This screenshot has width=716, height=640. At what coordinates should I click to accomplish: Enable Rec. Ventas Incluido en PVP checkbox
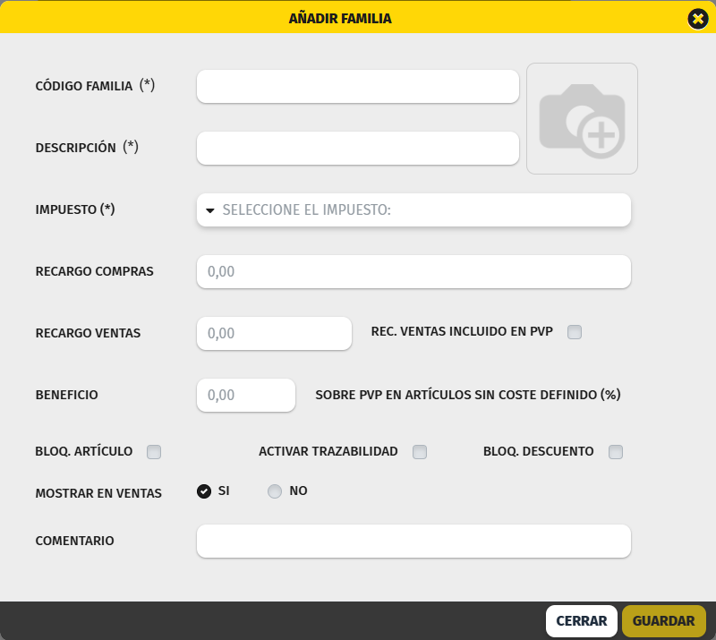[x=575, y=332]
